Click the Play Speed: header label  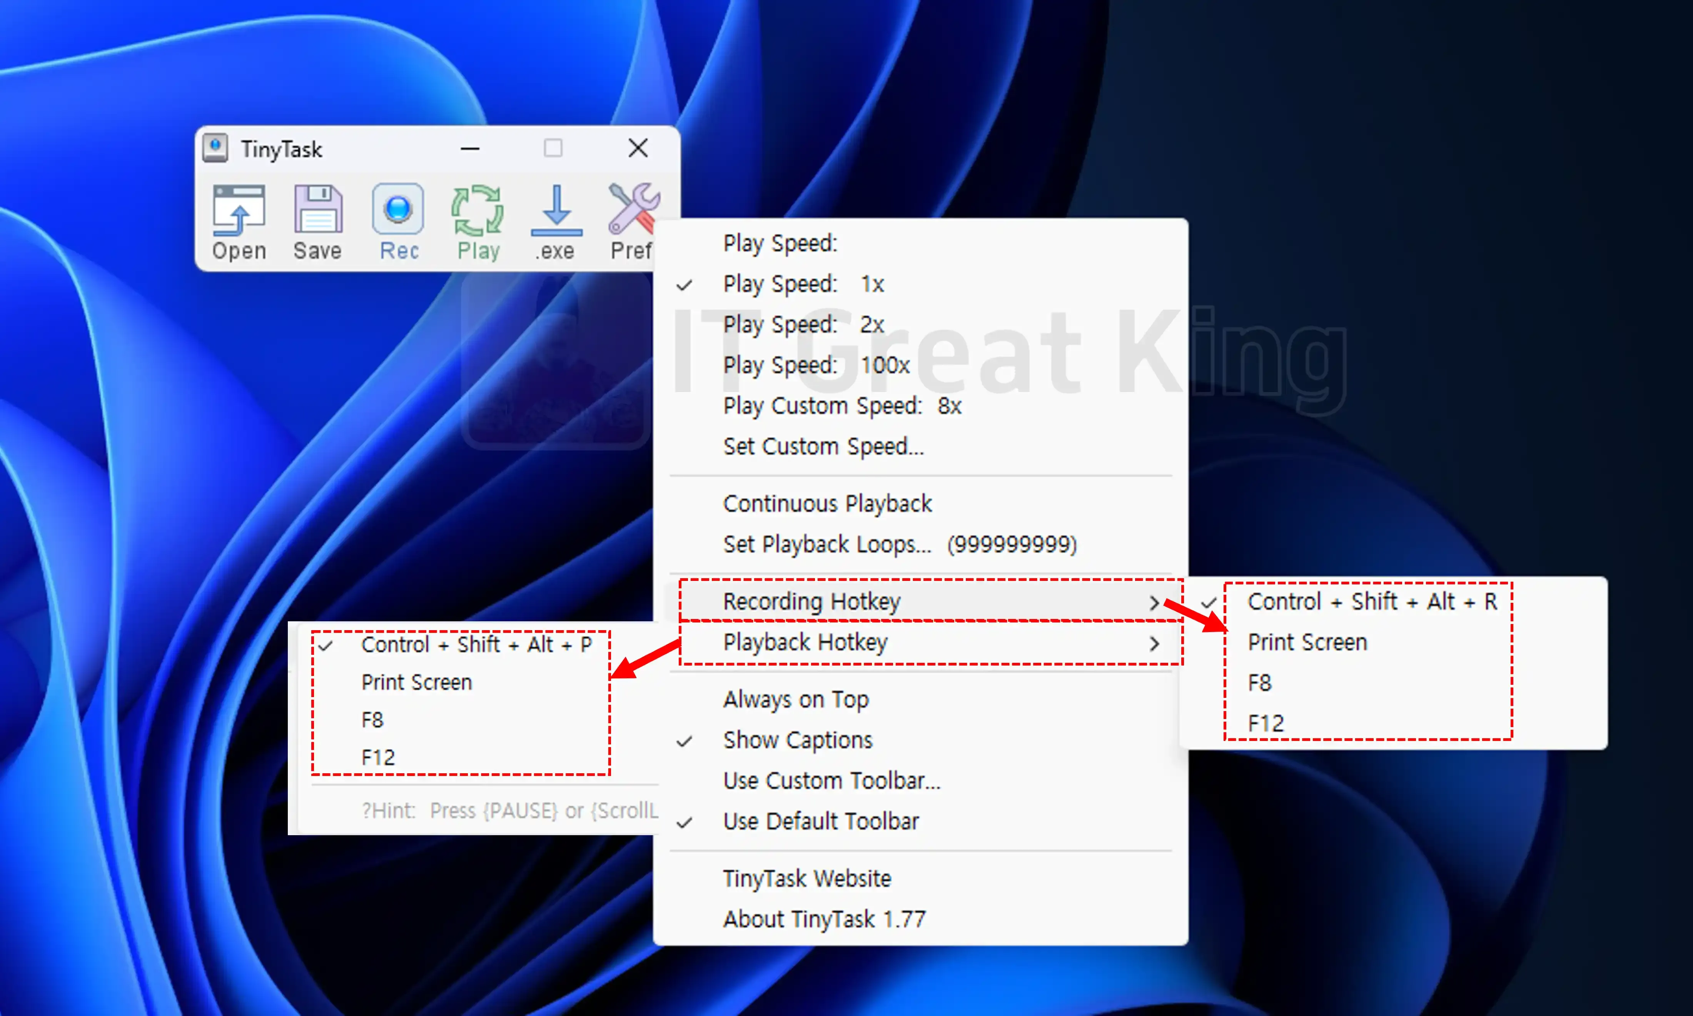(x=780, y=243)
